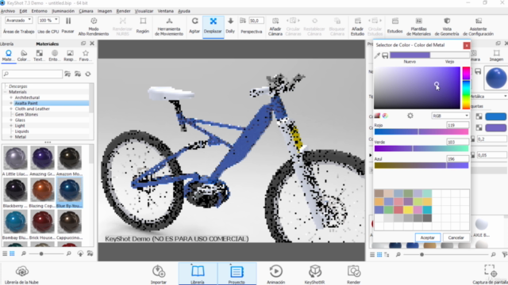The height and width of the screenshot is (285, 508).
Task: Expand Axalta Paint folder
Action: tap(11, 103)
